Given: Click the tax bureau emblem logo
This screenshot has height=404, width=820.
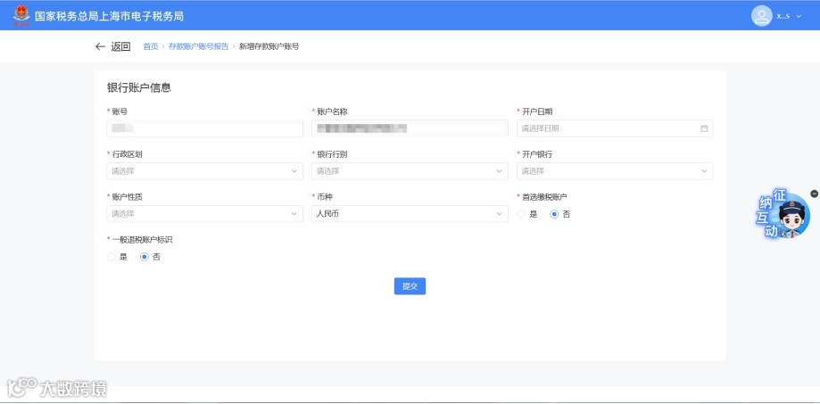Looking at the screenshot, I should point(21,15).
